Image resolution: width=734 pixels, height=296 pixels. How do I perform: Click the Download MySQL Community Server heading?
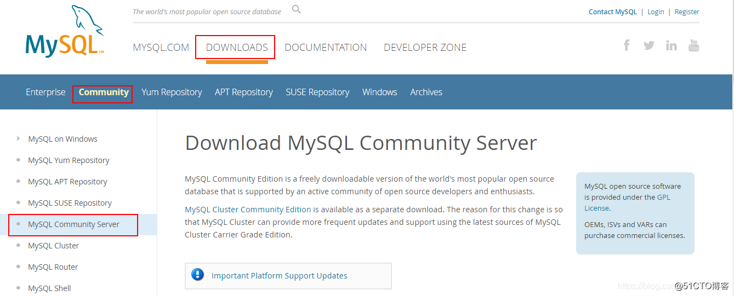pos(361,143)
